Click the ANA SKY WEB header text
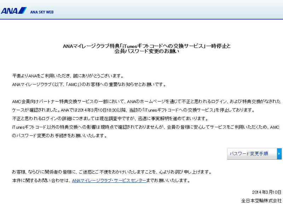The width and height of the screenshot is (283, 205). coord(42,12)
